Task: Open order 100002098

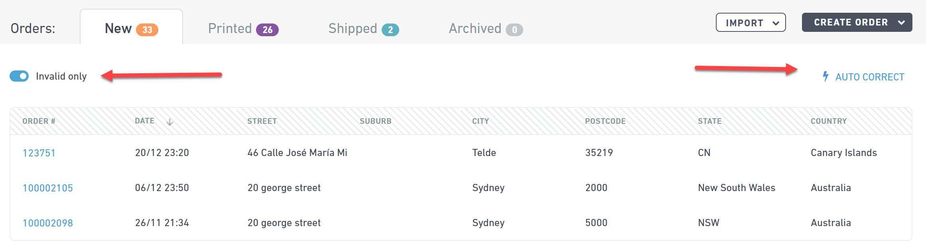Action: pyautogui.click(x=48, y=223)
